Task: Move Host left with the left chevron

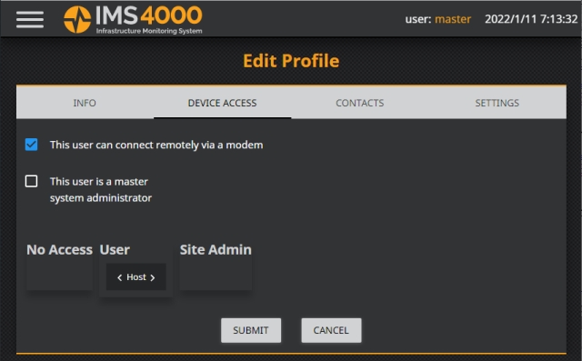Action: click(119, 277)
